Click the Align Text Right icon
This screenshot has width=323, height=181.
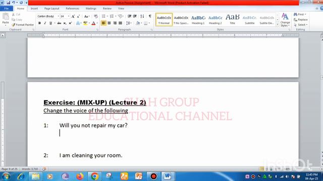[x=115, y=23]
